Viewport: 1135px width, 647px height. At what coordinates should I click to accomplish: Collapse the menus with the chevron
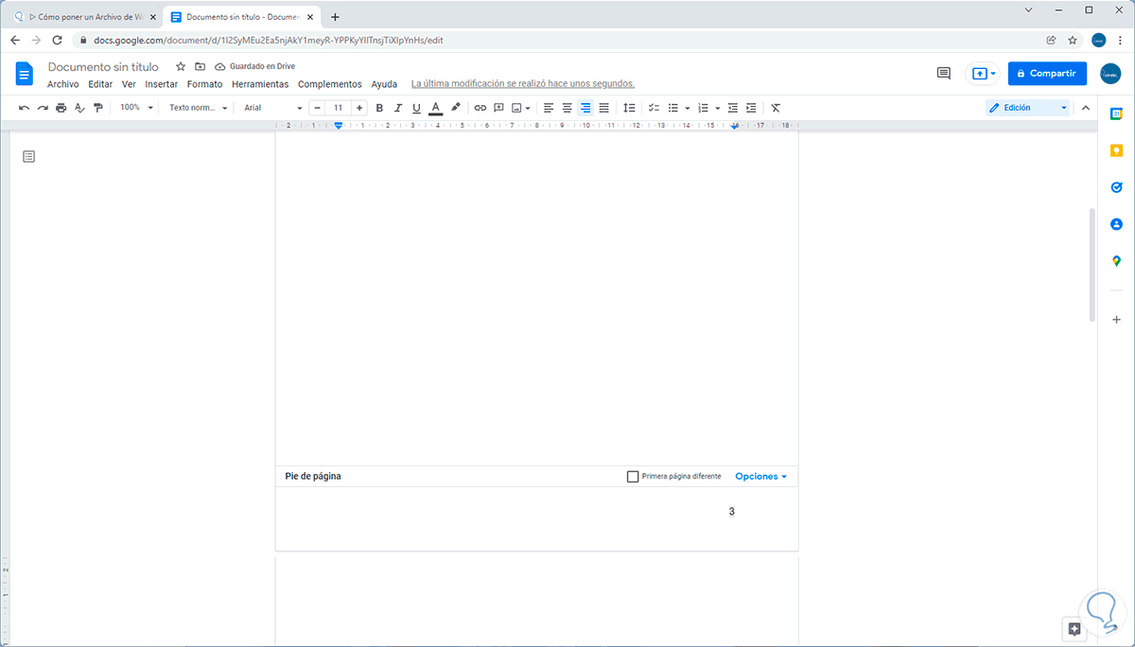1086,108
